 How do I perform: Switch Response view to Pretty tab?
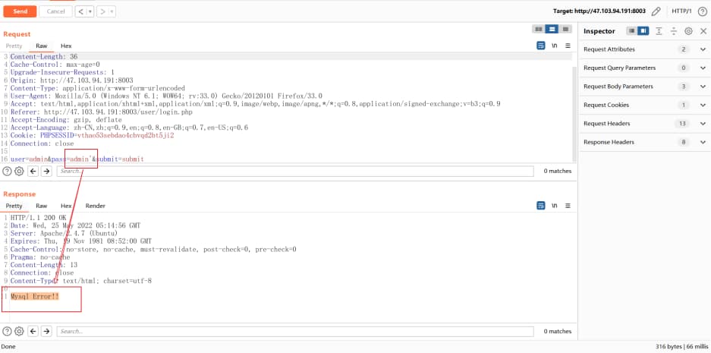pyautogui.click(x=14, y=206)
